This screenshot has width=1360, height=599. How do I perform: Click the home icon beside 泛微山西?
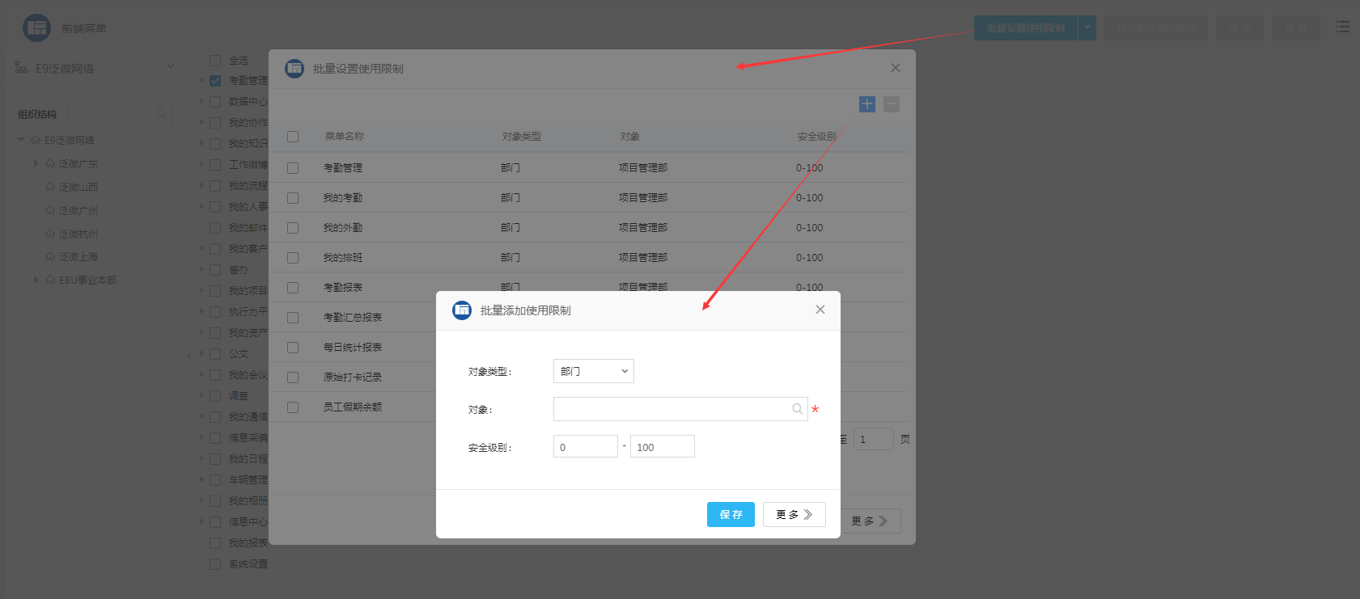[x=50, y=187]
